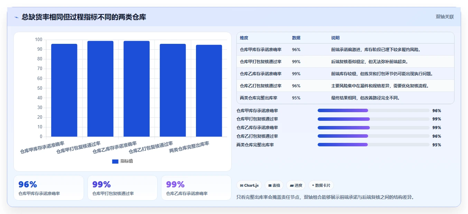This screenshot has height=214, width=468.
Task: Click the 仓库乙打包复核通过率 progress bar
Action: tap(373, 136)
